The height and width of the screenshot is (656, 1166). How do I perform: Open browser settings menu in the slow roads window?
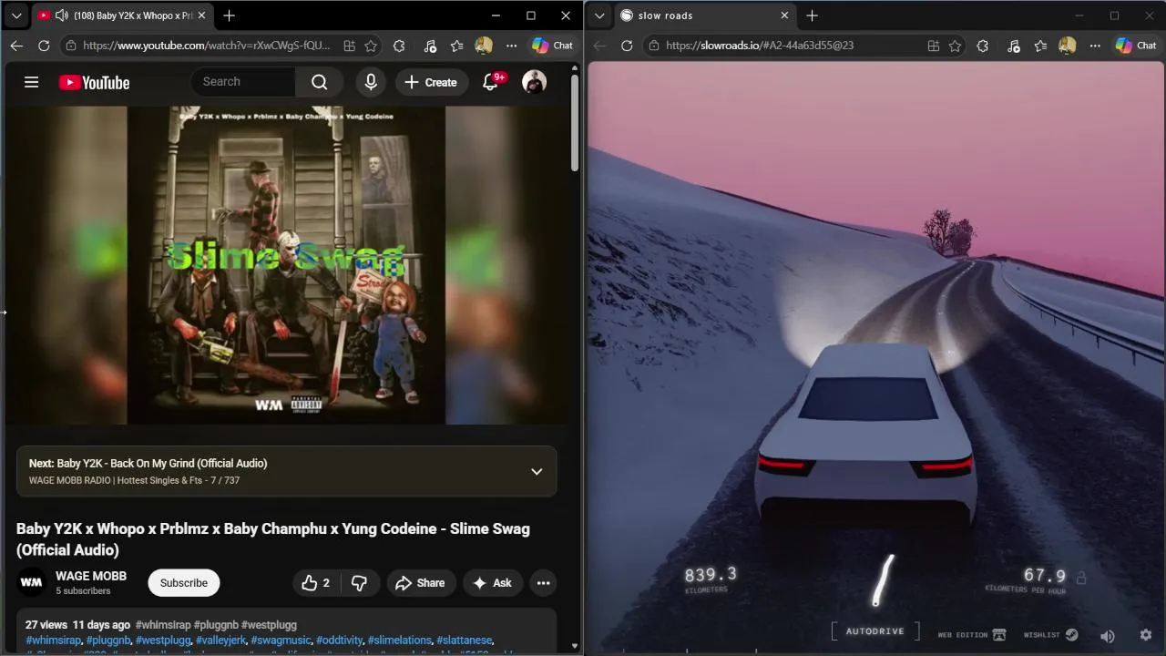[1095, 46]
